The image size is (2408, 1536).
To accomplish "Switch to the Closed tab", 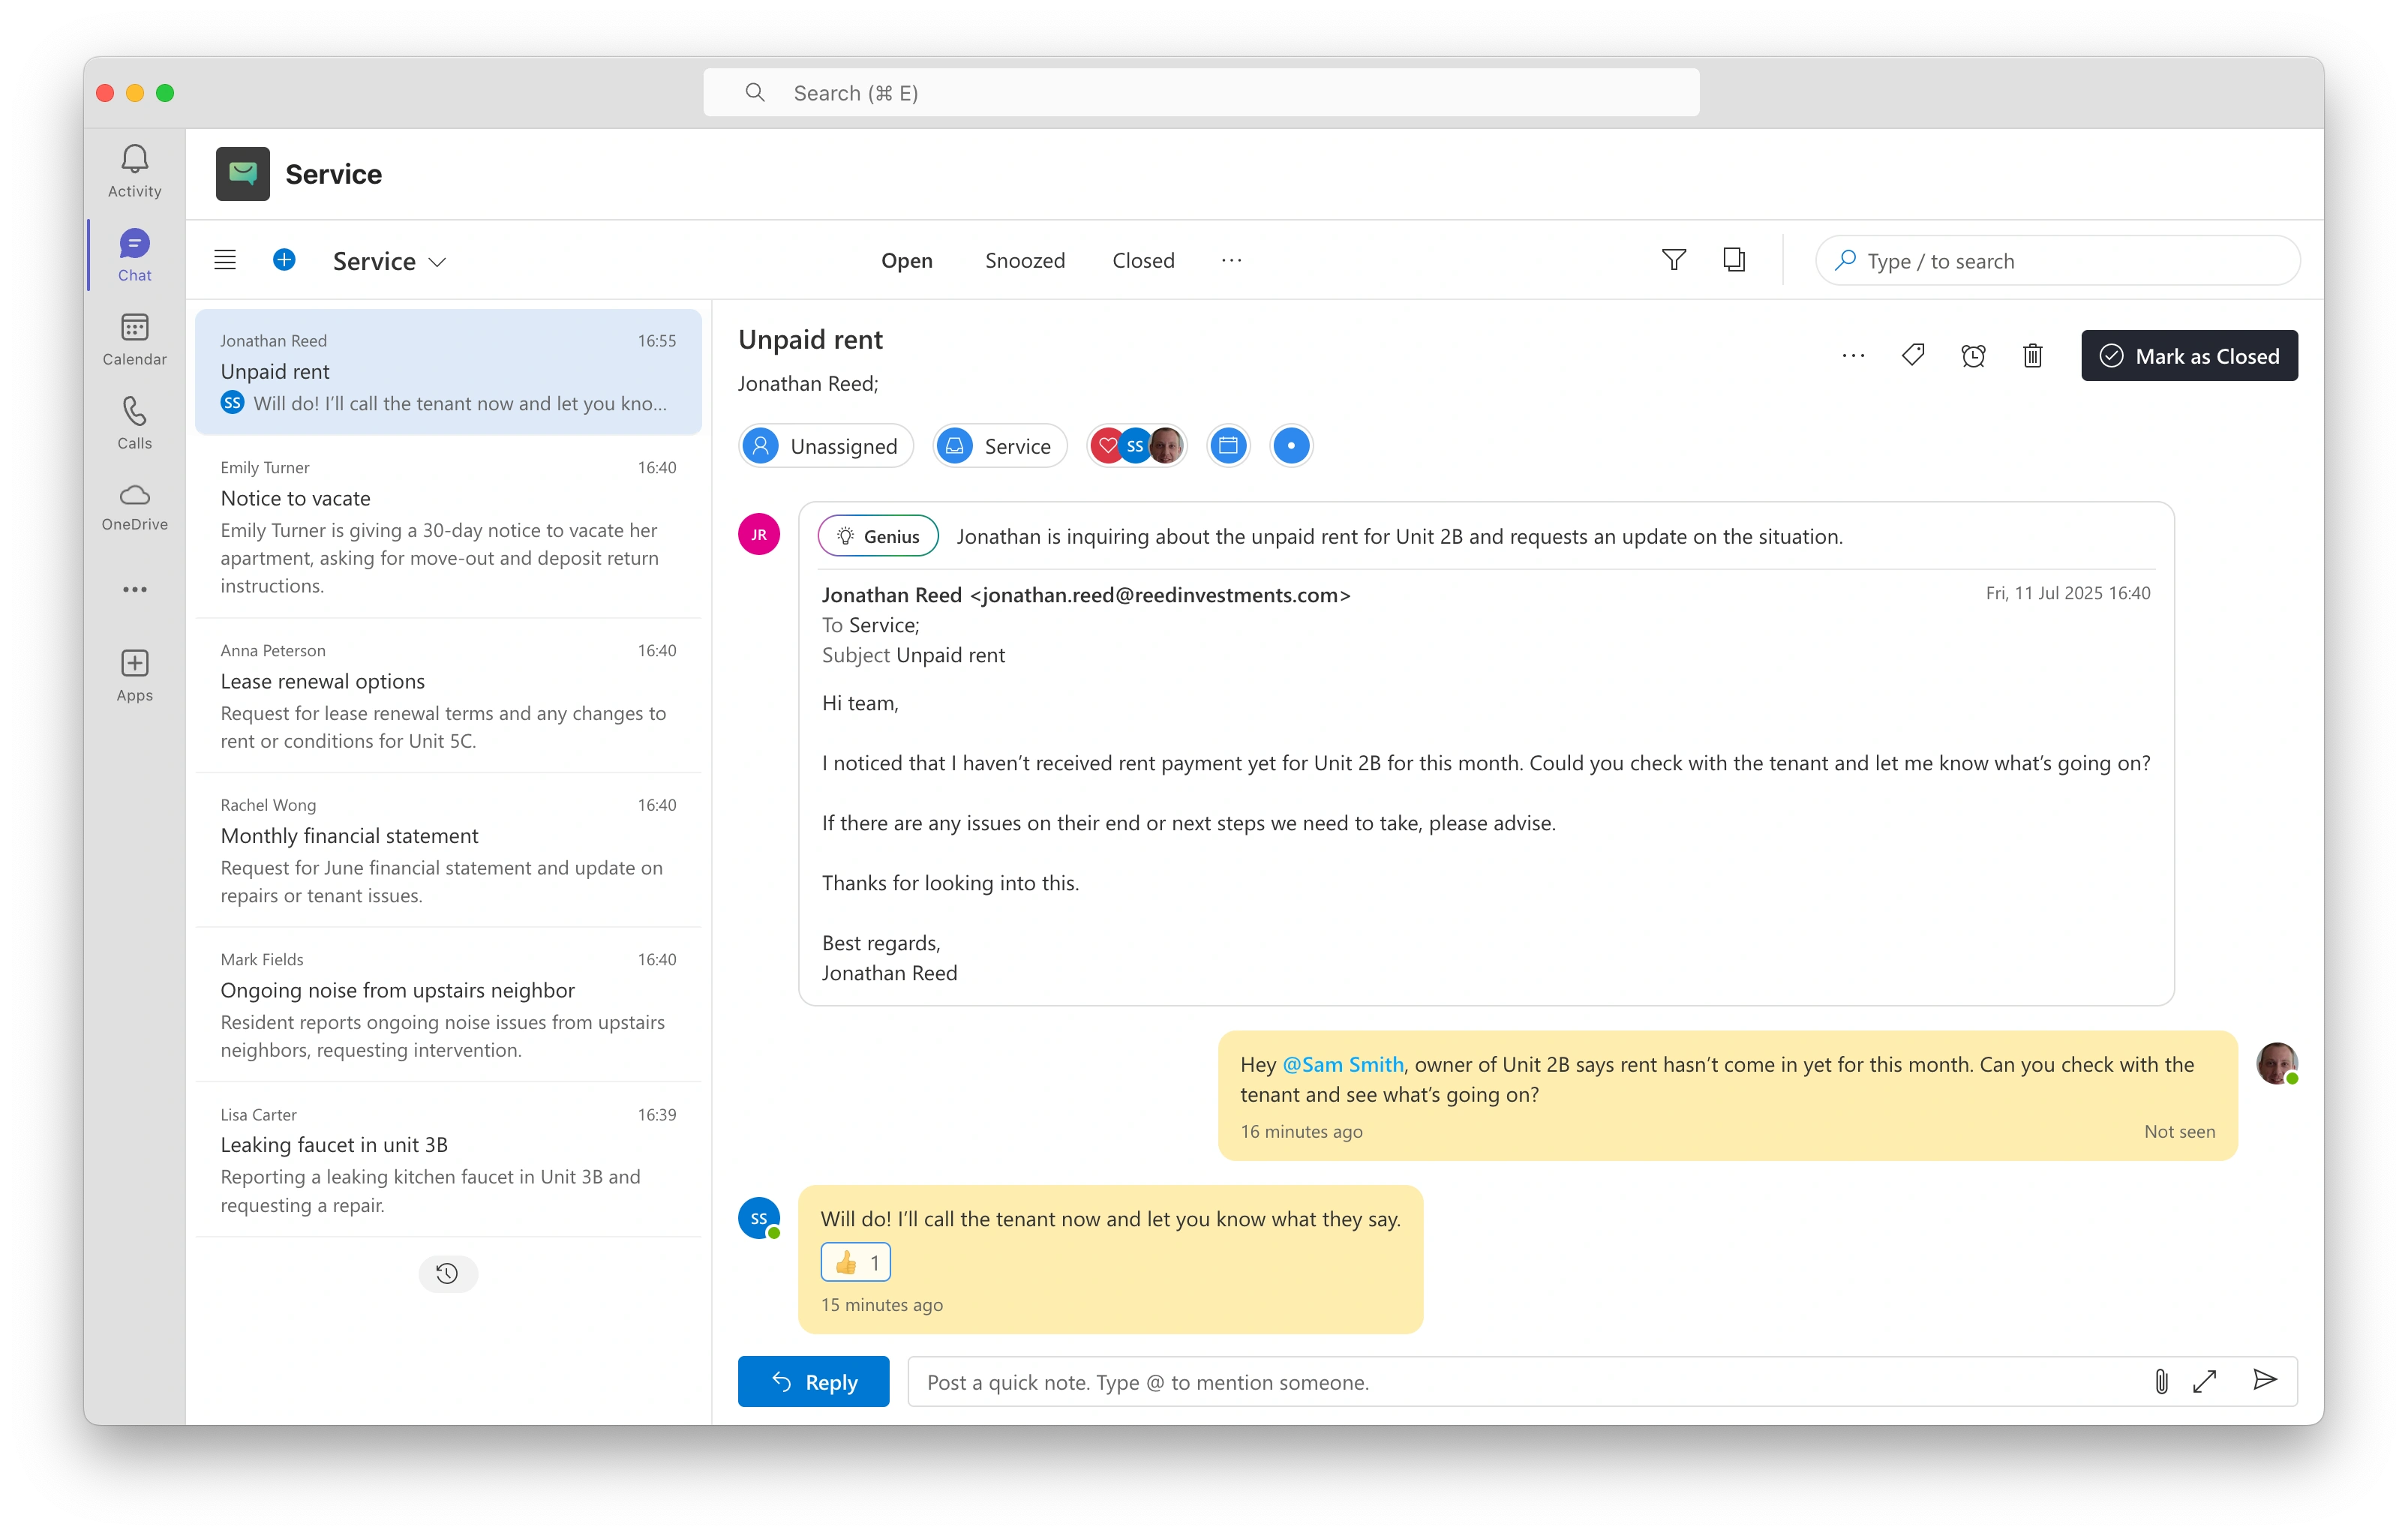I will 1143,260.
